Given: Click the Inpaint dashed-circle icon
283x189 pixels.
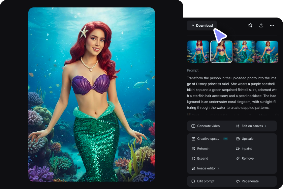Looking at the screenshot, I should click(x=238, y=148).
